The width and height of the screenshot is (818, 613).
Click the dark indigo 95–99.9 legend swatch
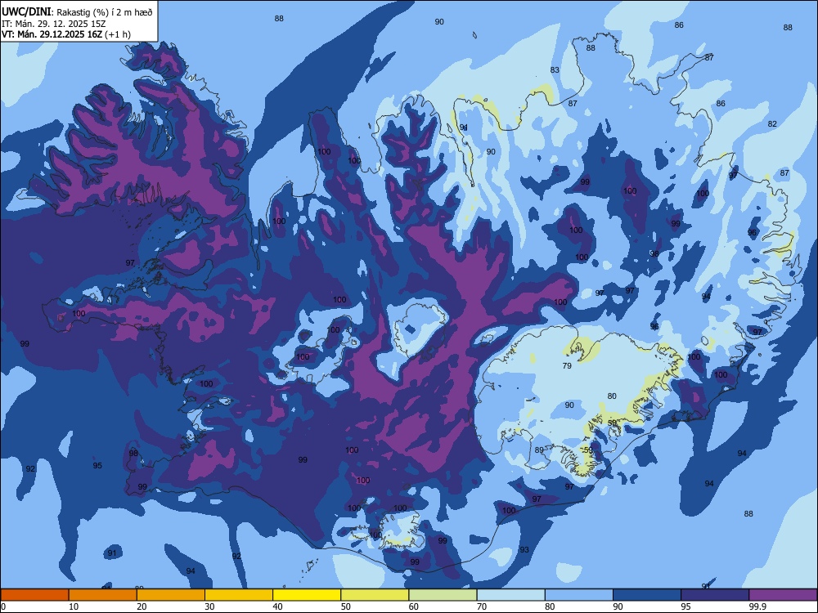715,595
